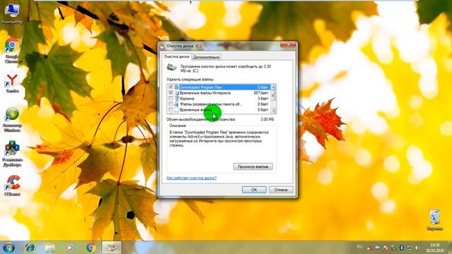Click the Show desktop button
The width and height of the screenshot is (452, 254).
click(450, 248)
